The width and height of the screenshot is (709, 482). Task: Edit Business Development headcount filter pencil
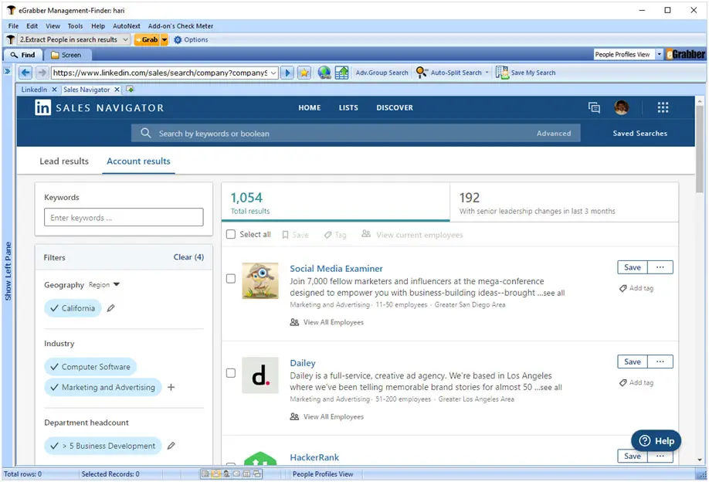tap(171, 446)
